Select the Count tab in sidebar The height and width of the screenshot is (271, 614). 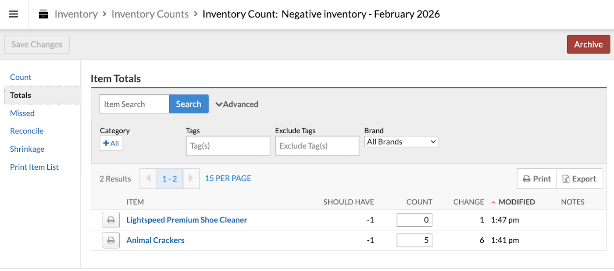[21, 77]
